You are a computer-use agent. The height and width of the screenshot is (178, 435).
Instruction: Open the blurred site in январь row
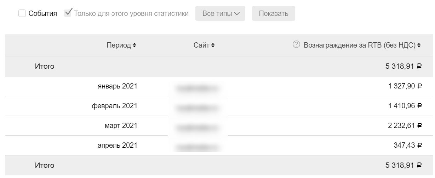198,87
